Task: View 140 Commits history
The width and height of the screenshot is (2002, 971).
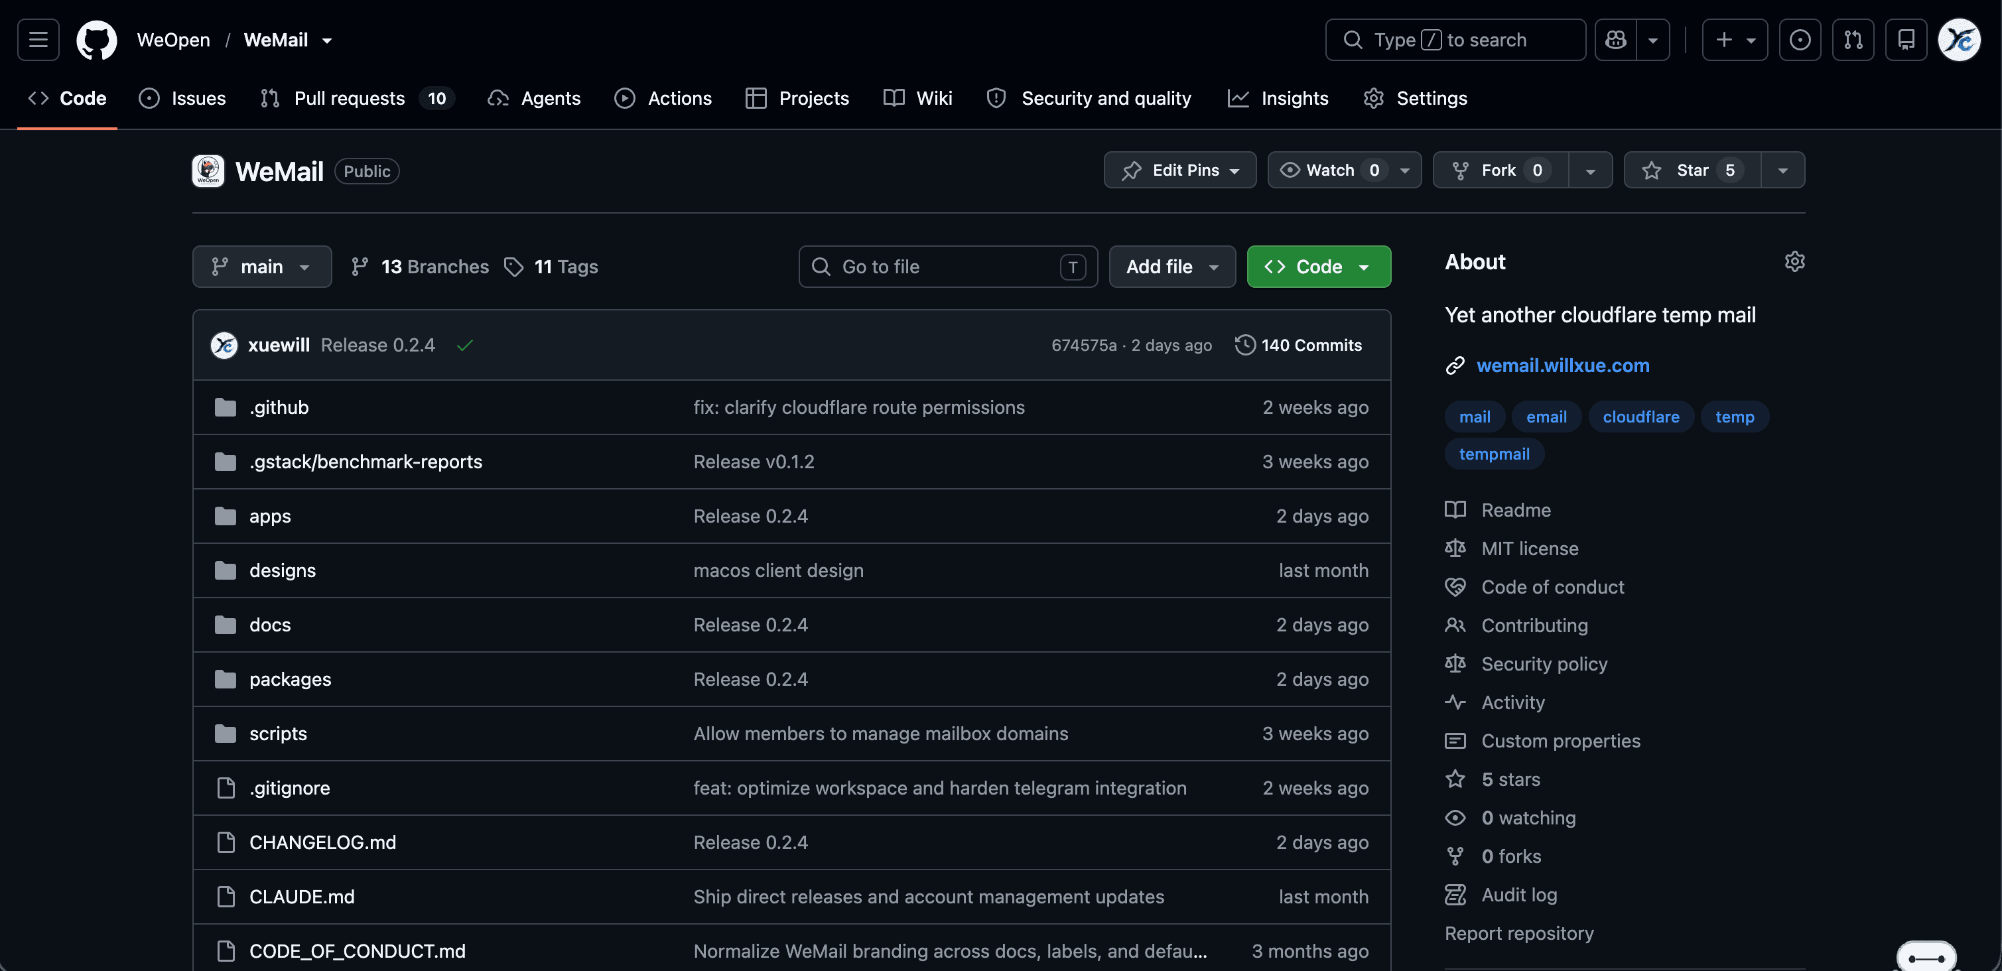Action: click(1299, 345)
